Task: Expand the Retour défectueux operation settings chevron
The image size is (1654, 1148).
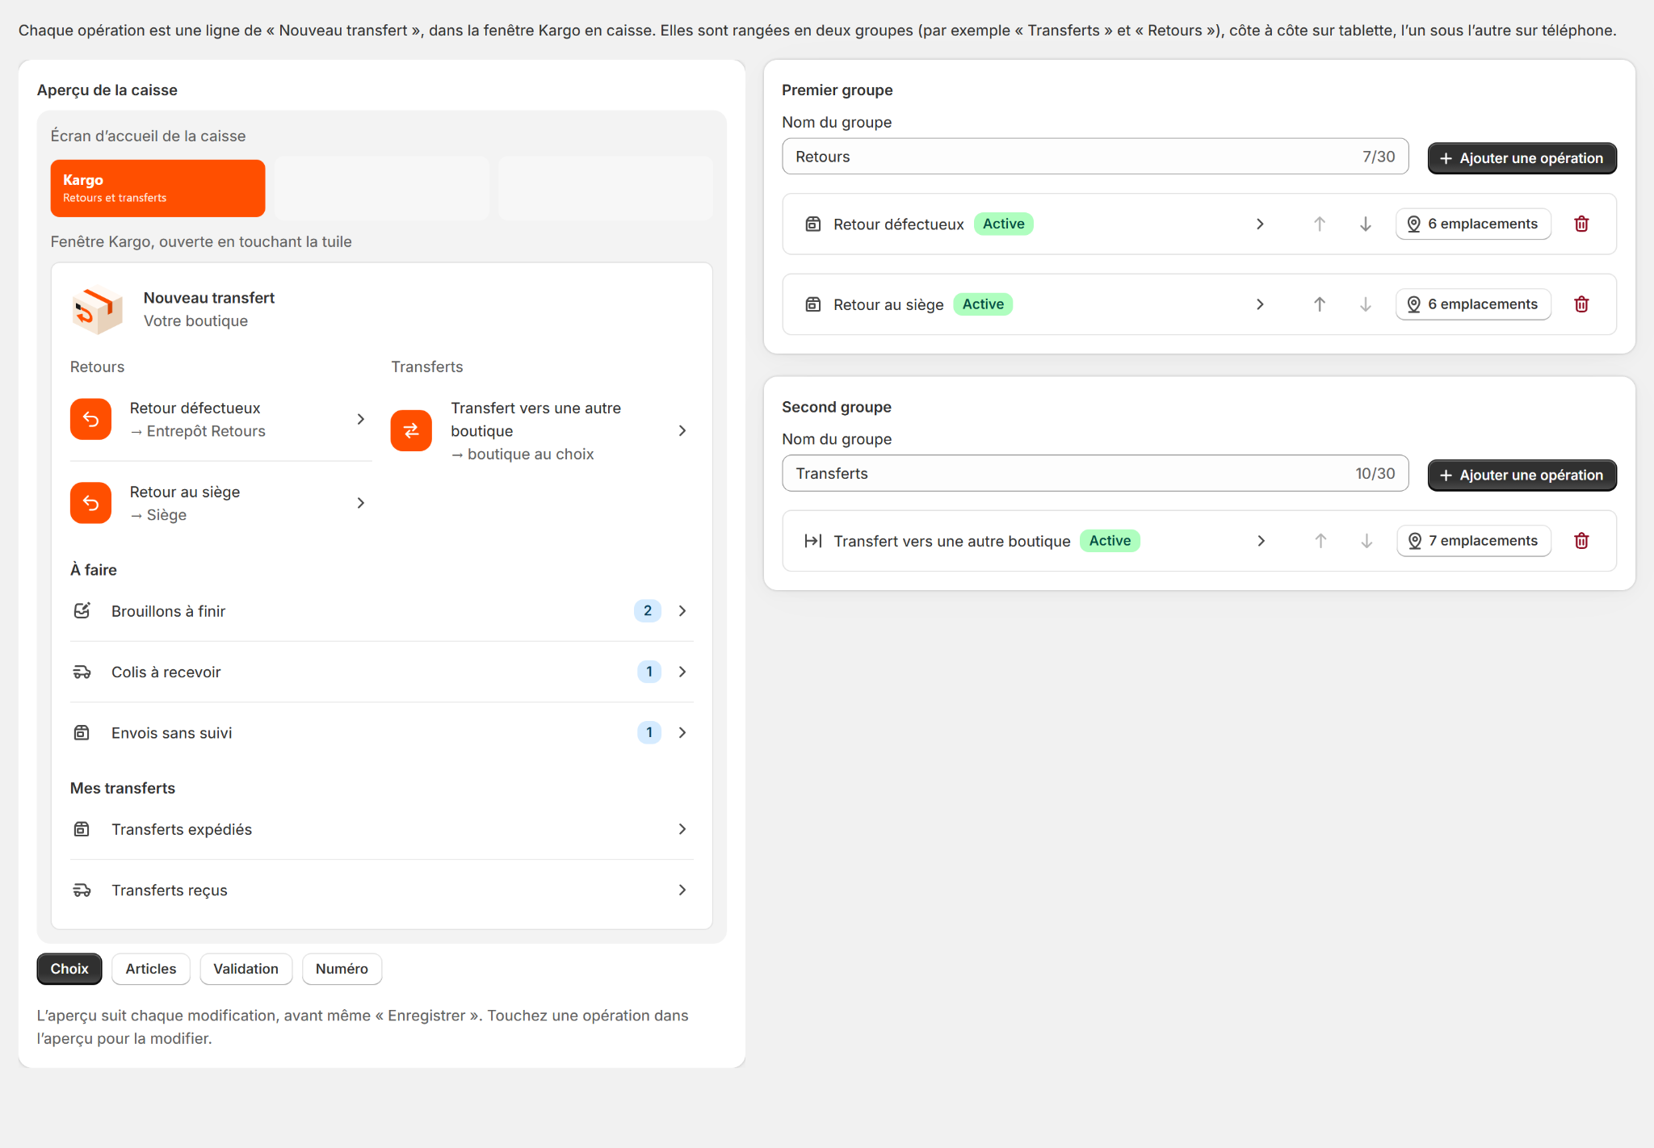Action: [1260, 224]
